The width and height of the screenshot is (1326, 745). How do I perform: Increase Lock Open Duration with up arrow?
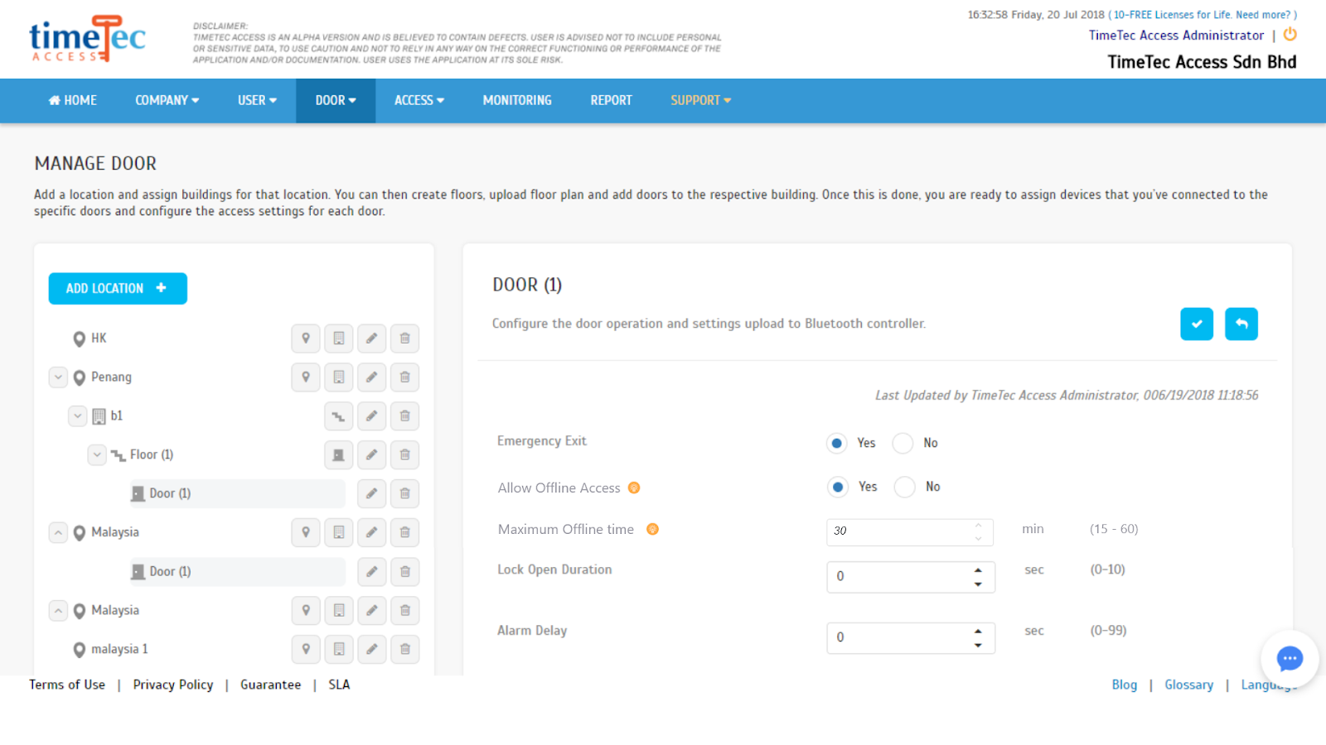978,570
